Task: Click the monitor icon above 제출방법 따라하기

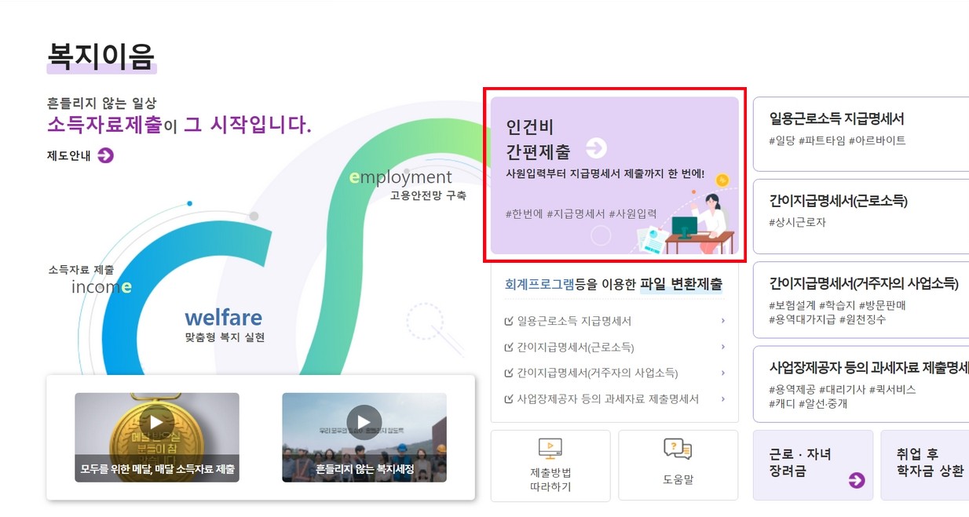Action: [x=550, y=448]
